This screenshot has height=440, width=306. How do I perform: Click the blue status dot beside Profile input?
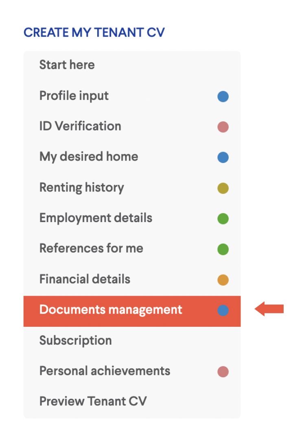[x=223, y=96]
